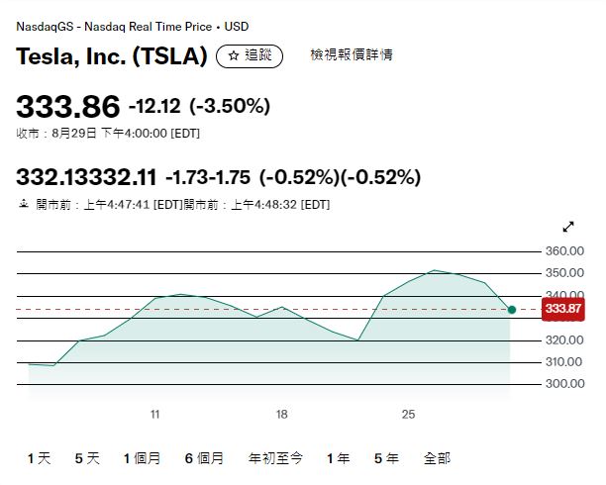
Task: Show 全部 price history
Action: tap(437, 458)
